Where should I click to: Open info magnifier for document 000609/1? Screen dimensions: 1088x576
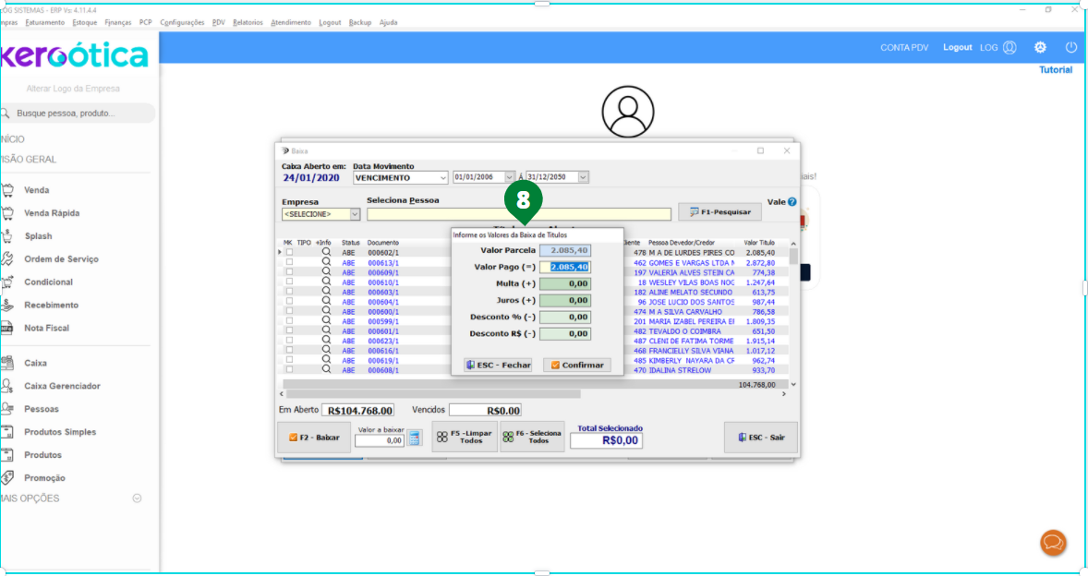(326, 272)
